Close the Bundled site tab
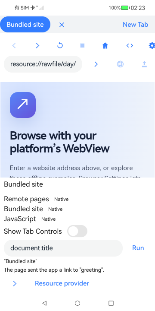Screen dimensions: 155x311 pos(62,25)
